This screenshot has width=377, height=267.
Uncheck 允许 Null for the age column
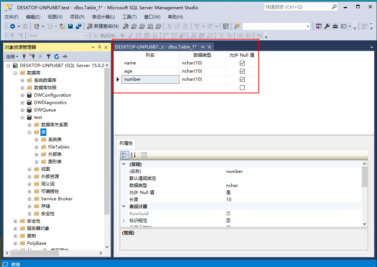[242, 71]
